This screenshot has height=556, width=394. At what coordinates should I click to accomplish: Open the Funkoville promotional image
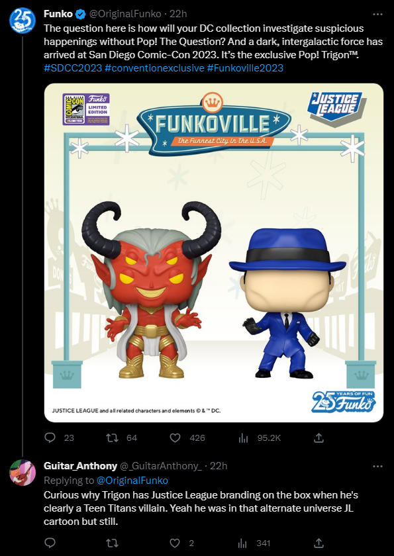pyautogui.click(x=213, y=253)
